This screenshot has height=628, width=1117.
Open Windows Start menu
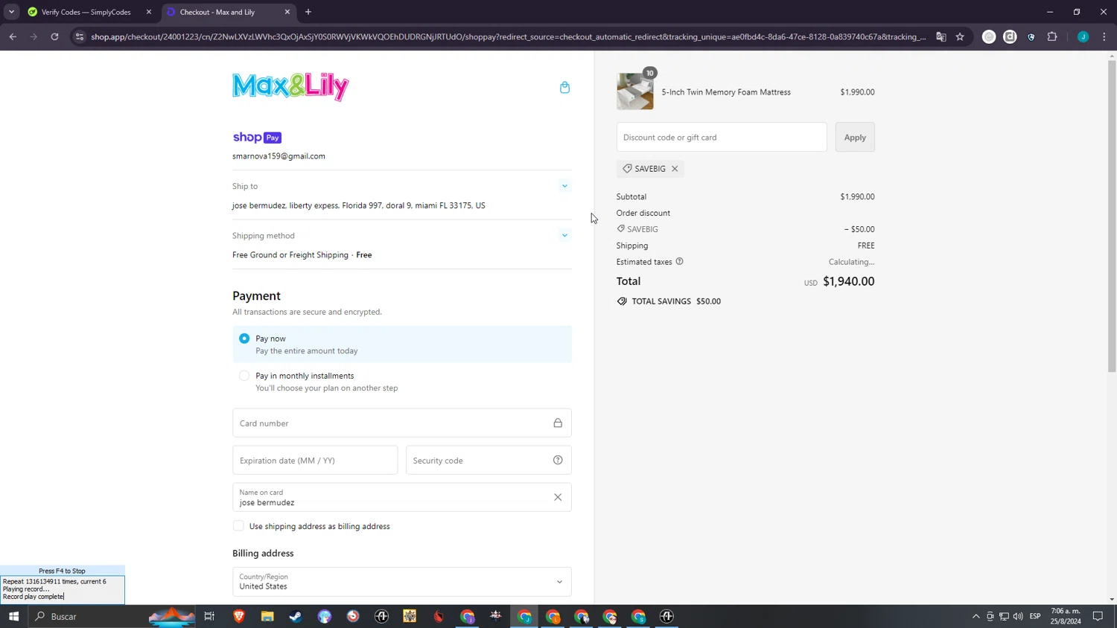tap(13, 616)
